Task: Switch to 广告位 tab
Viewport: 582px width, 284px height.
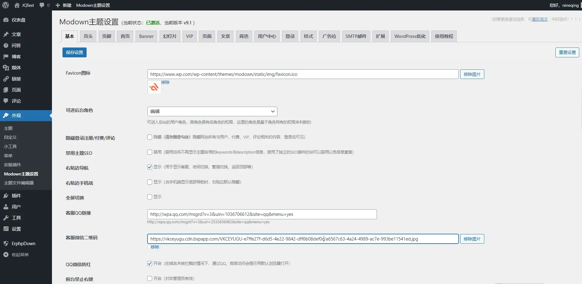Action: pyautogui.click(x=329, y=36)
